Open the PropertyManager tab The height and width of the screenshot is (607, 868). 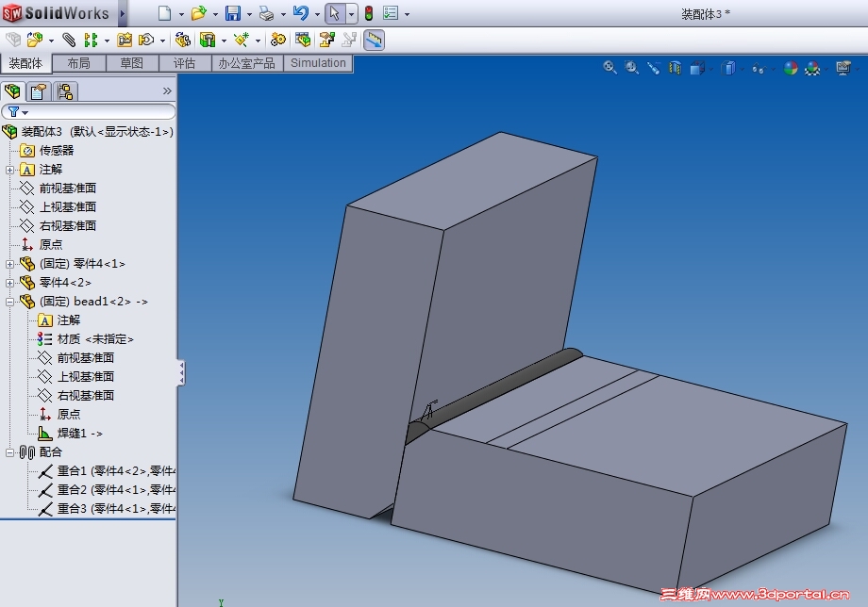pos(38,91)
